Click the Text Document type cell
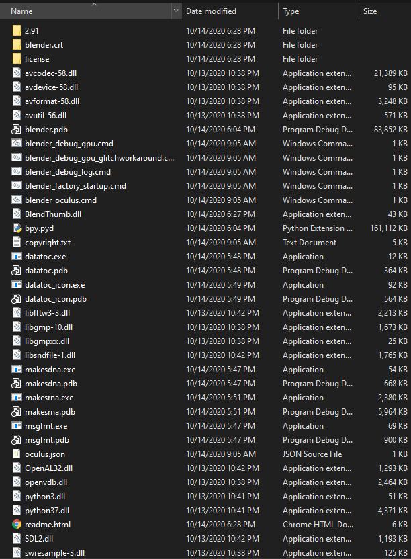 pyautogui.click(x=310, y=243)
